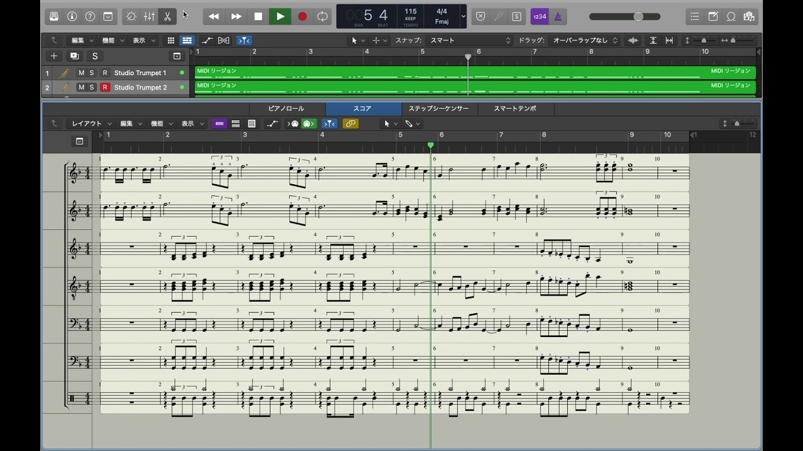Open the ドラッグ オーバーラップなし dropdown
Image resolution: width=803 pixels, height=451 pixels.
click(x=585, y=40)
